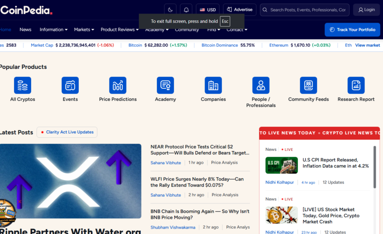Click the Ethereum ticker link
Image resolution: width=383 pixels, height=234 pixels.
coord(279,45)
